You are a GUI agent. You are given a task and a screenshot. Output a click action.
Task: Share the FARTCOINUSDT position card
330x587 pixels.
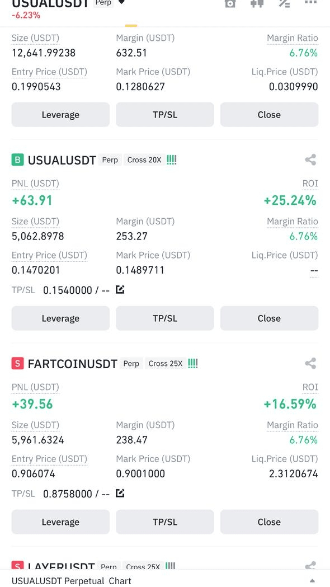310,363
